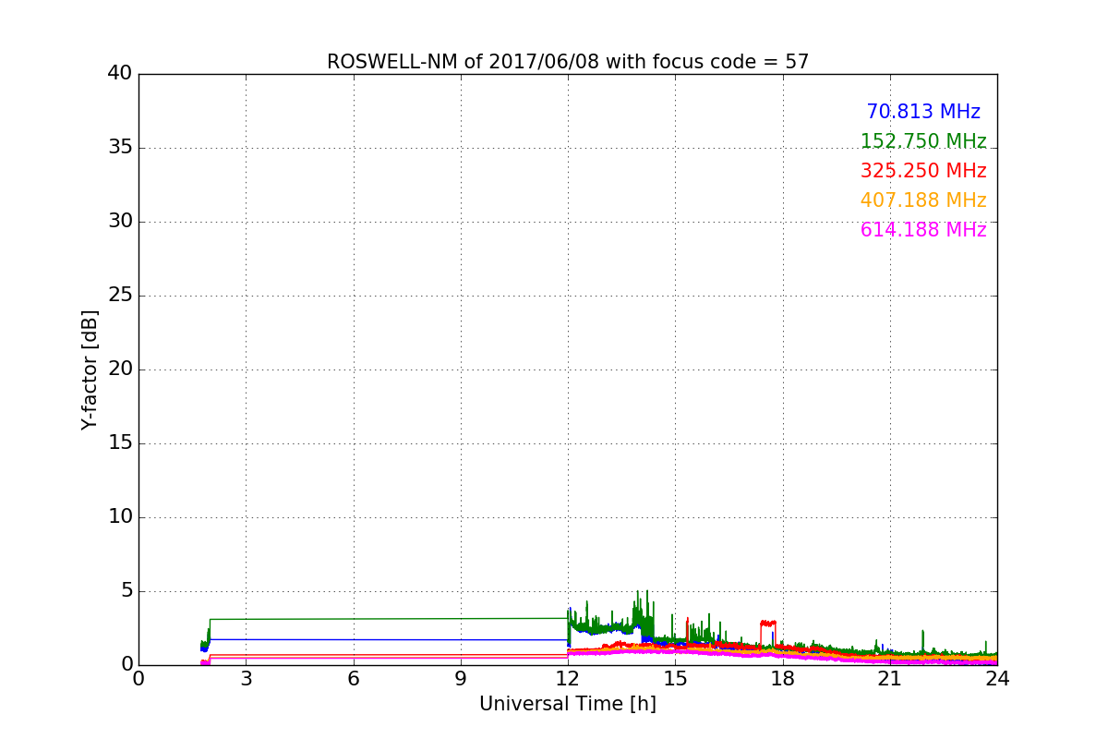Select the 152.750 MHz legend label
This screenshot has height=739, width=1108.
(923, 141)
